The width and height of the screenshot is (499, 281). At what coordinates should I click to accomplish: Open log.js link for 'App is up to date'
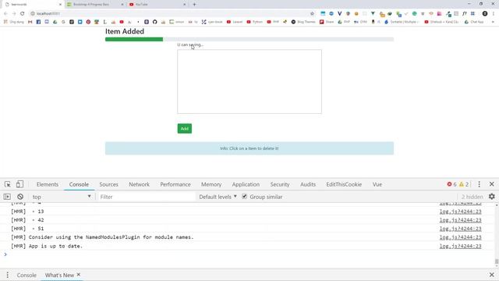460,246
